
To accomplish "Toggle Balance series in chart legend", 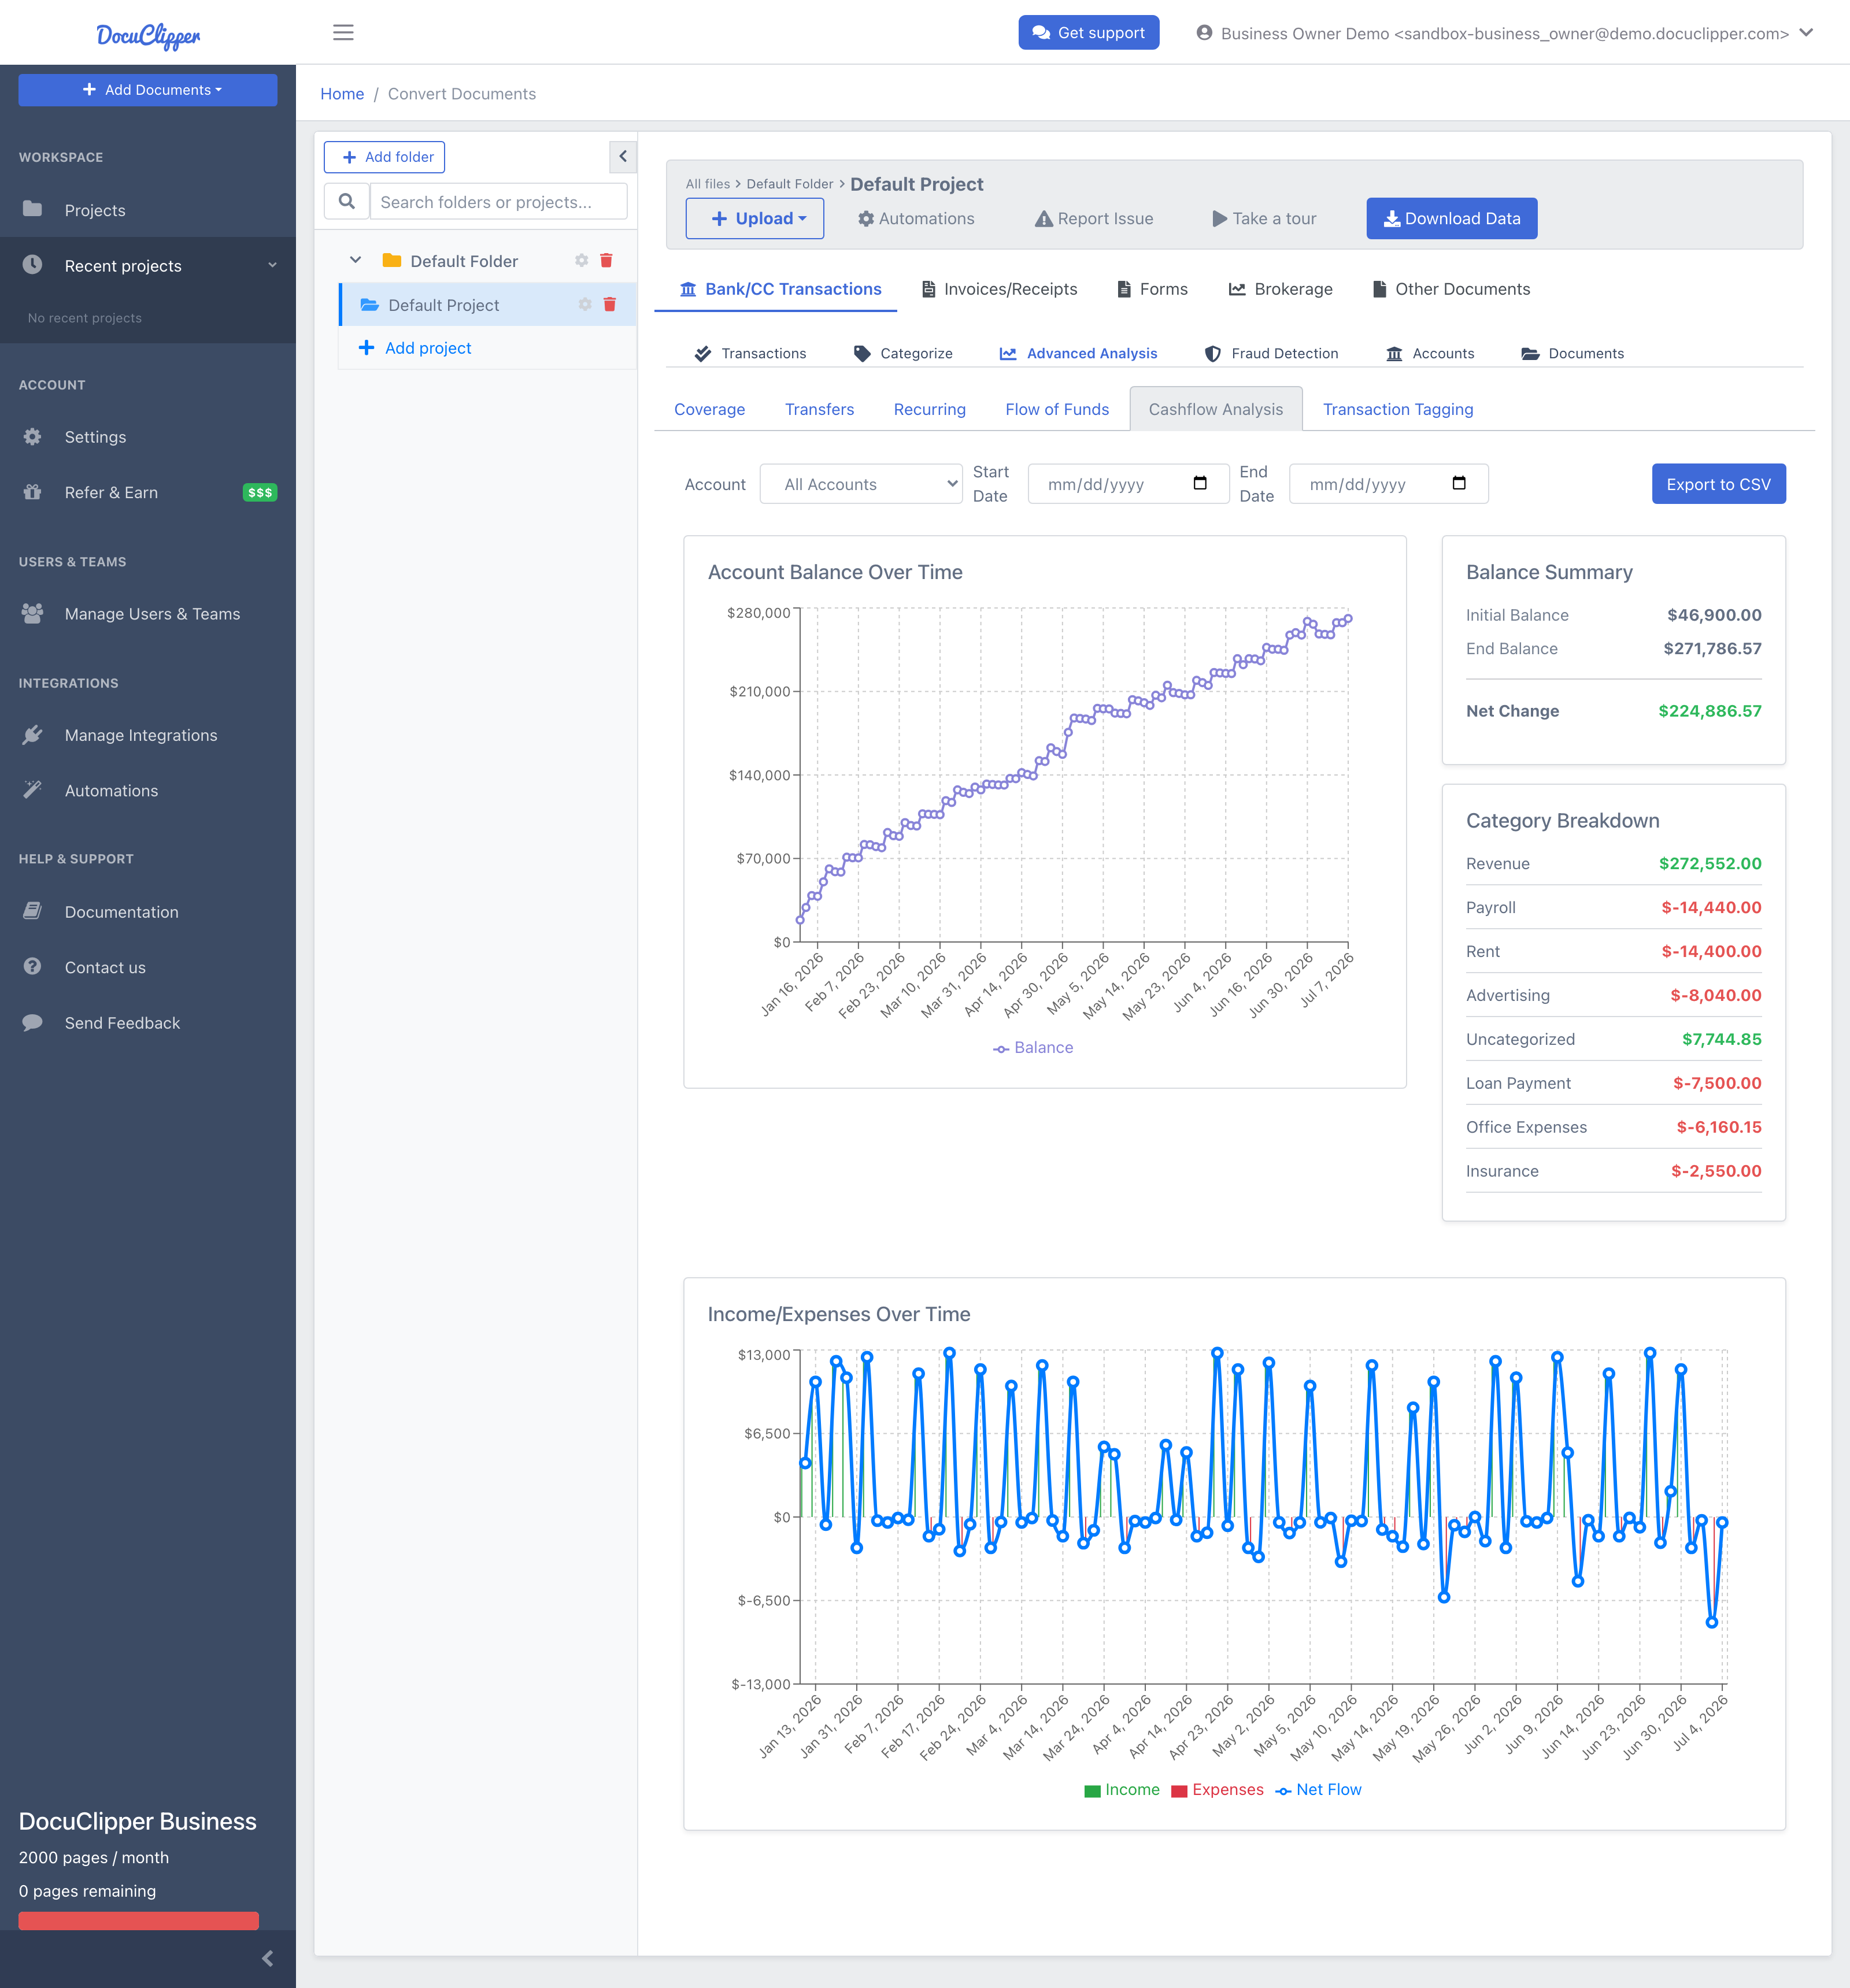I will coord(1033,1047).
